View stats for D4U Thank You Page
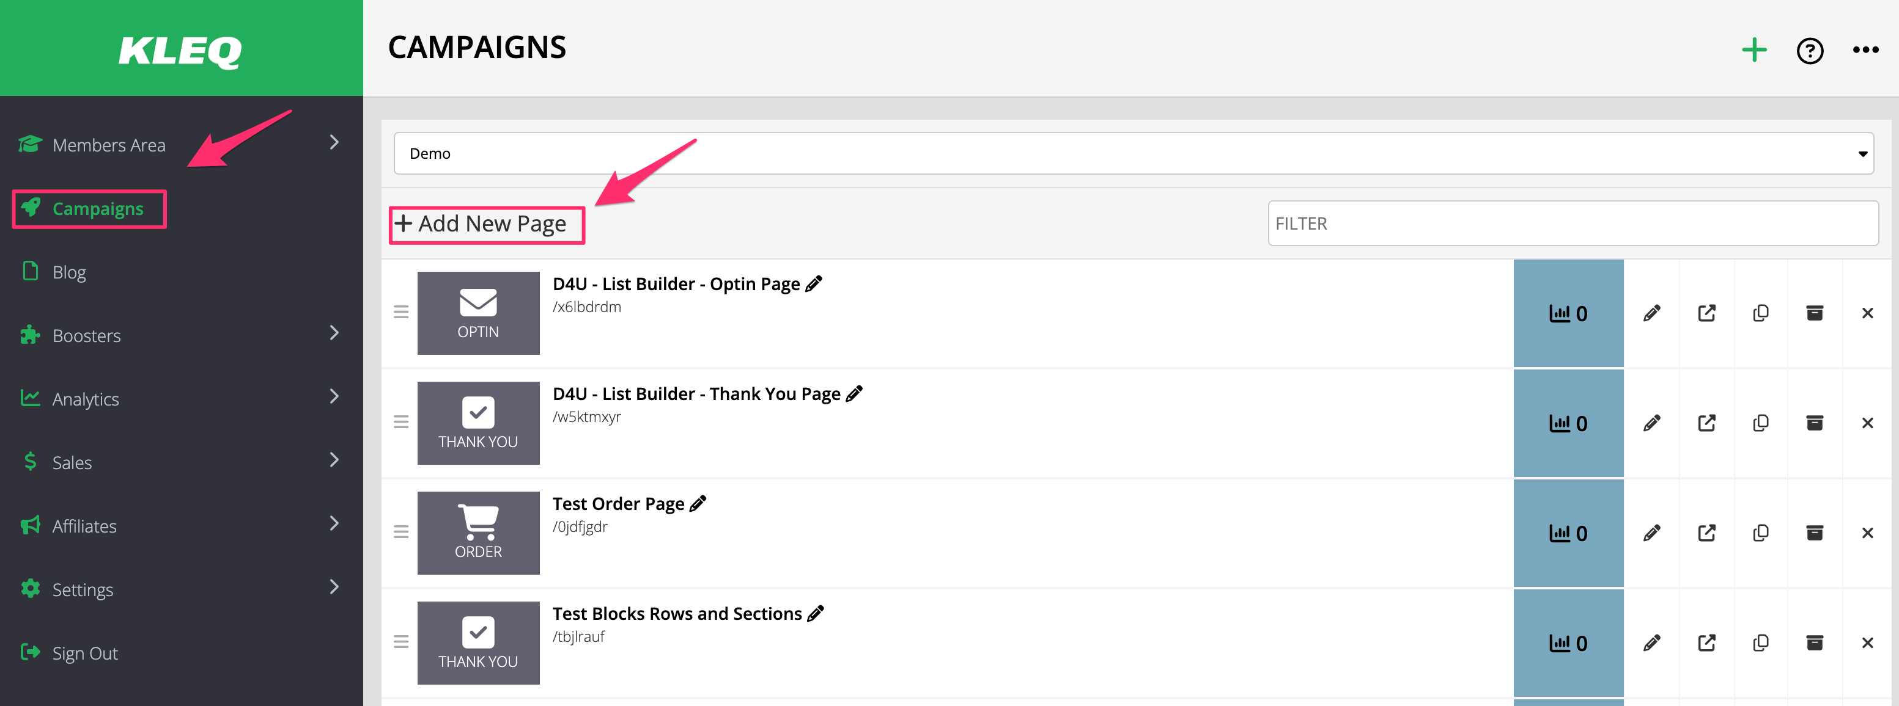Image resolution: width=1899 pixels, height=706 pixels. click(1568, 423)
